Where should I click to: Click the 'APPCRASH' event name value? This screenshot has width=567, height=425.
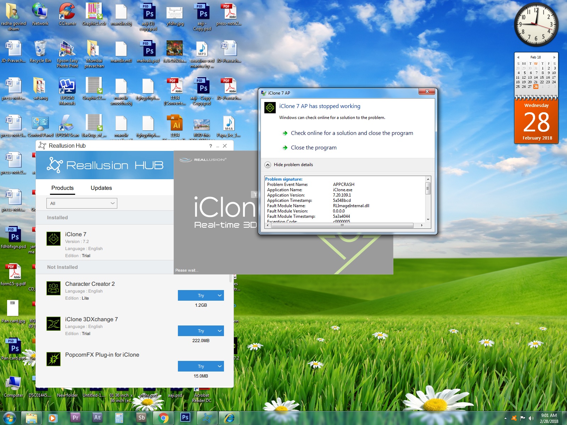pyautogui.click(x=343, y=185)
